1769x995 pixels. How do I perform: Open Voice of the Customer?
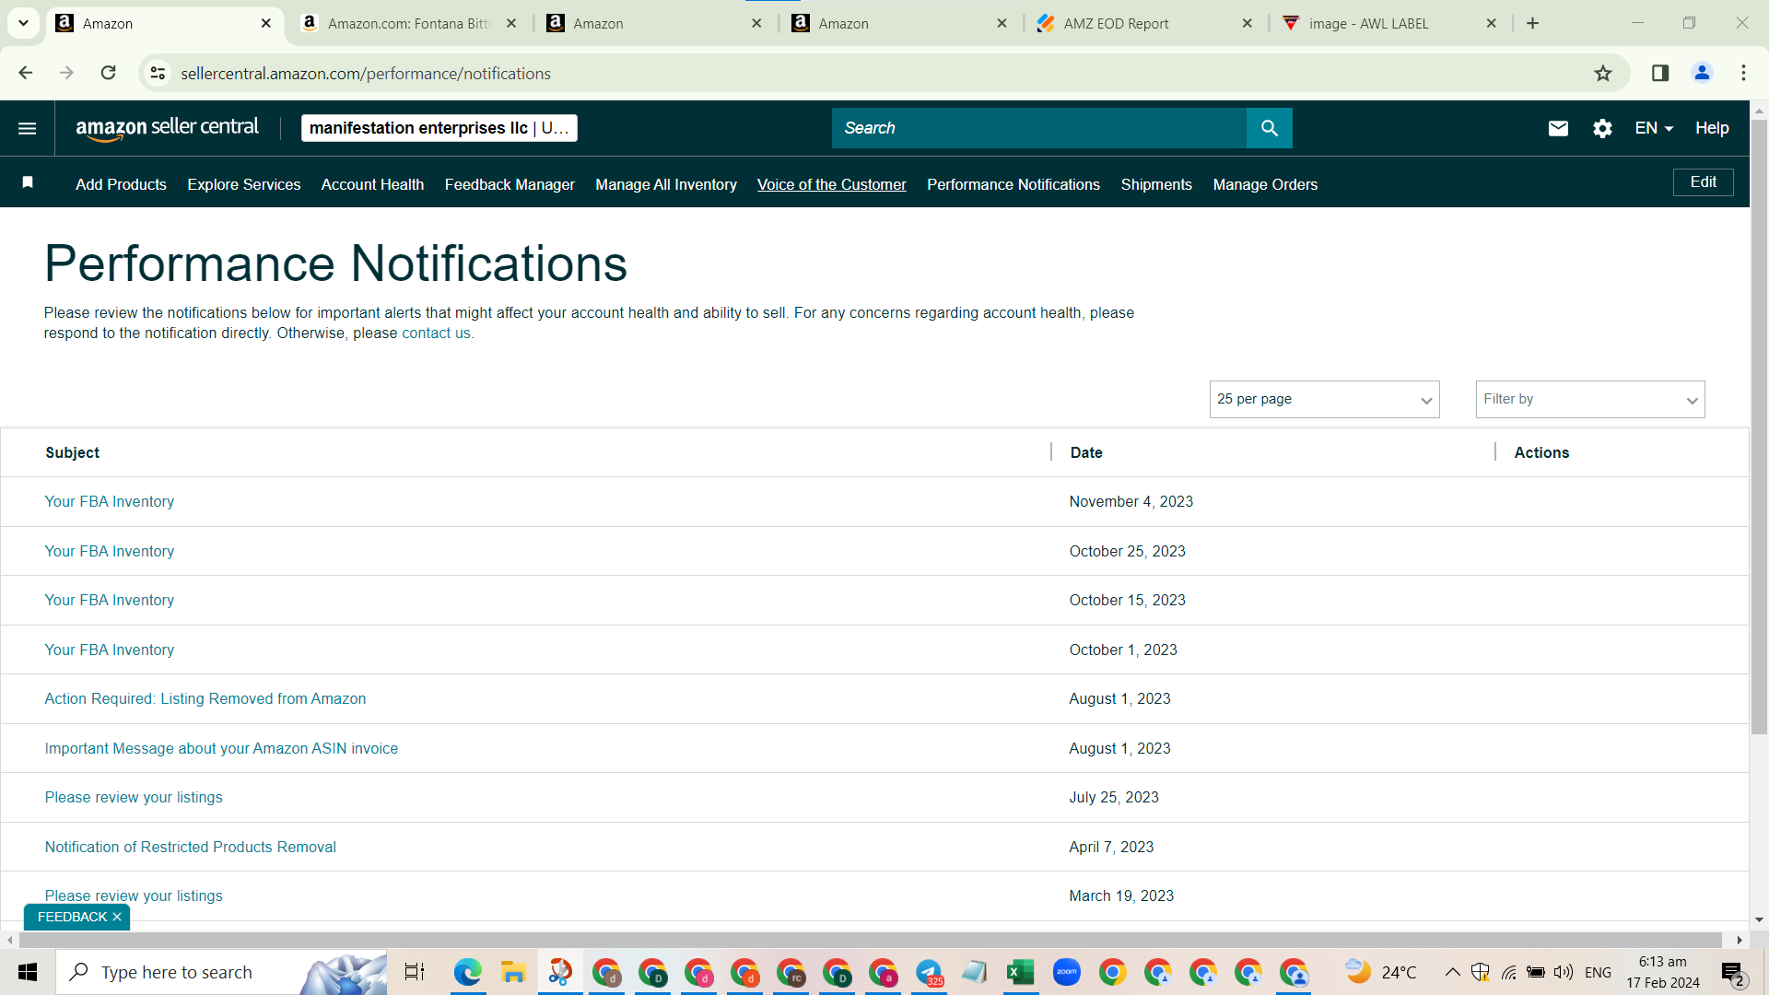tap(831, 184)
